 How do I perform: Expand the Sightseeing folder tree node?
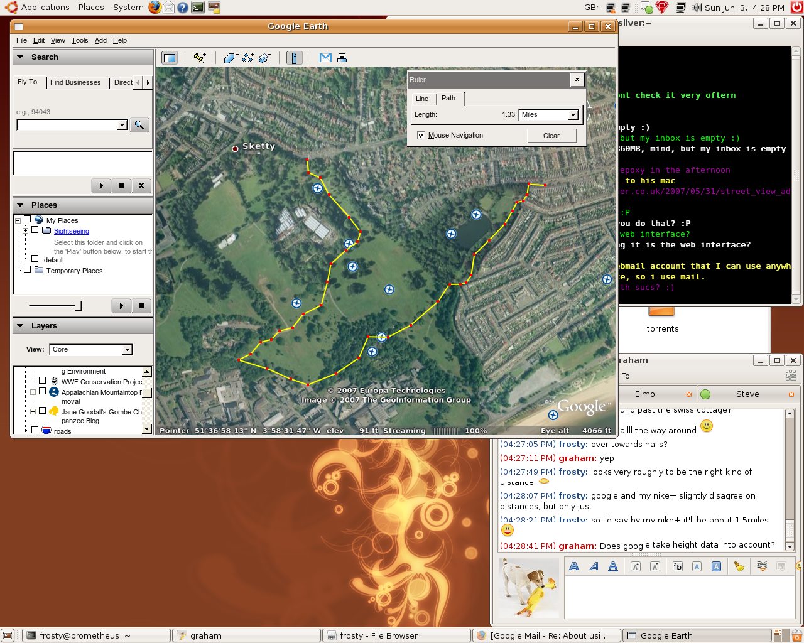[25, 230]
